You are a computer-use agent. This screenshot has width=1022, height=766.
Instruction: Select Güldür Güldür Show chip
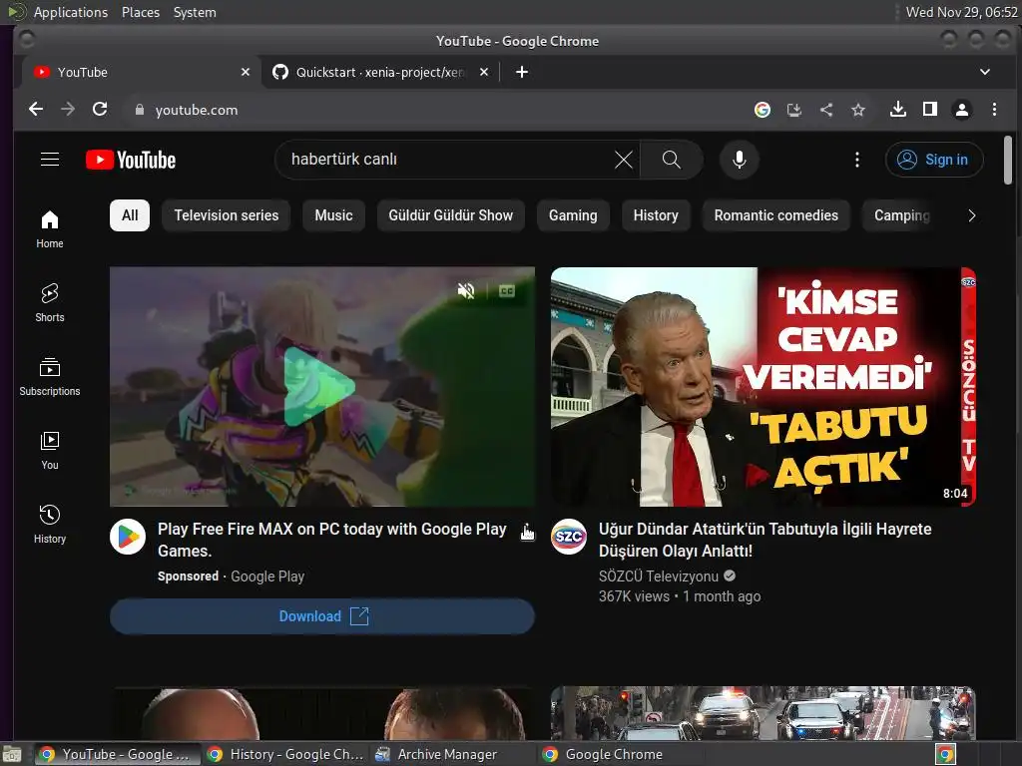[451, 215]
